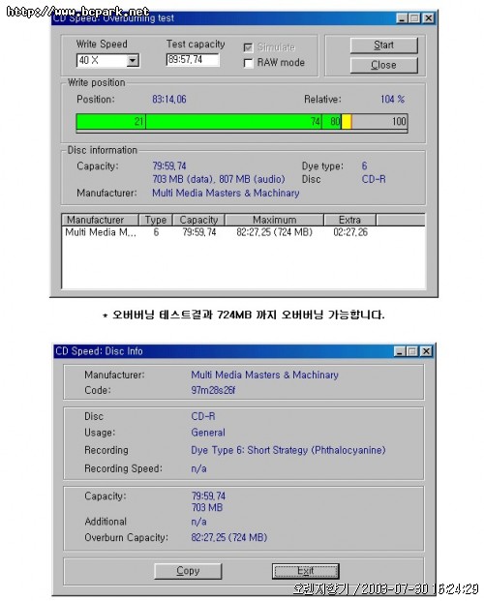Click Close in the Overburning test window
Viewport: 484px width, 601px height.
383,65
